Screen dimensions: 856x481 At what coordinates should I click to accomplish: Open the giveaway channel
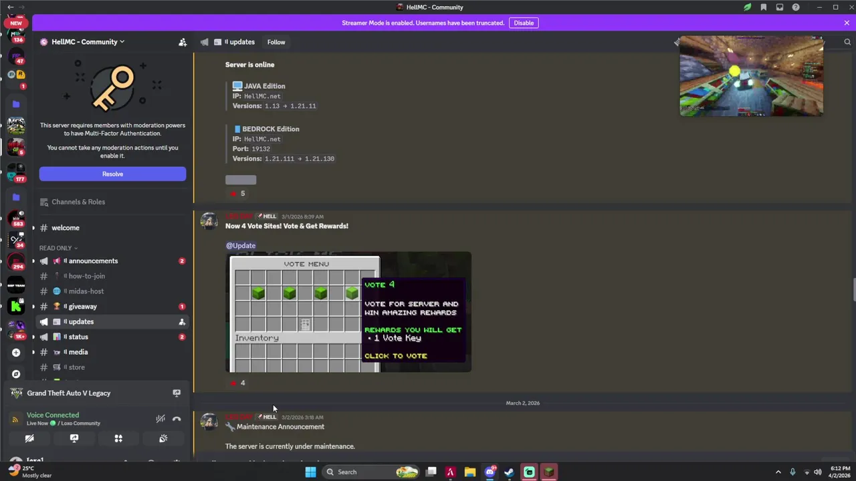tap(111, 307)
